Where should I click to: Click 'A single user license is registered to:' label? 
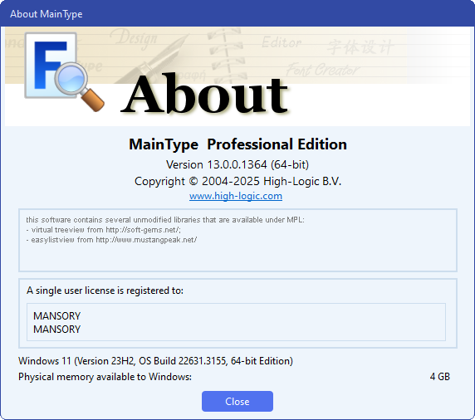pyautogui.click(x=105, y=291)
